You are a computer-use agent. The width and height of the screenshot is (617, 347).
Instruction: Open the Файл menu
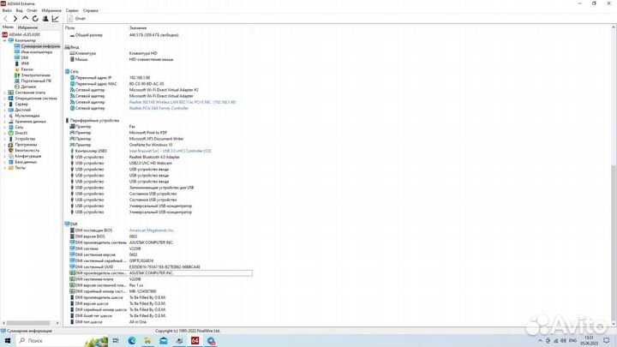7,10
